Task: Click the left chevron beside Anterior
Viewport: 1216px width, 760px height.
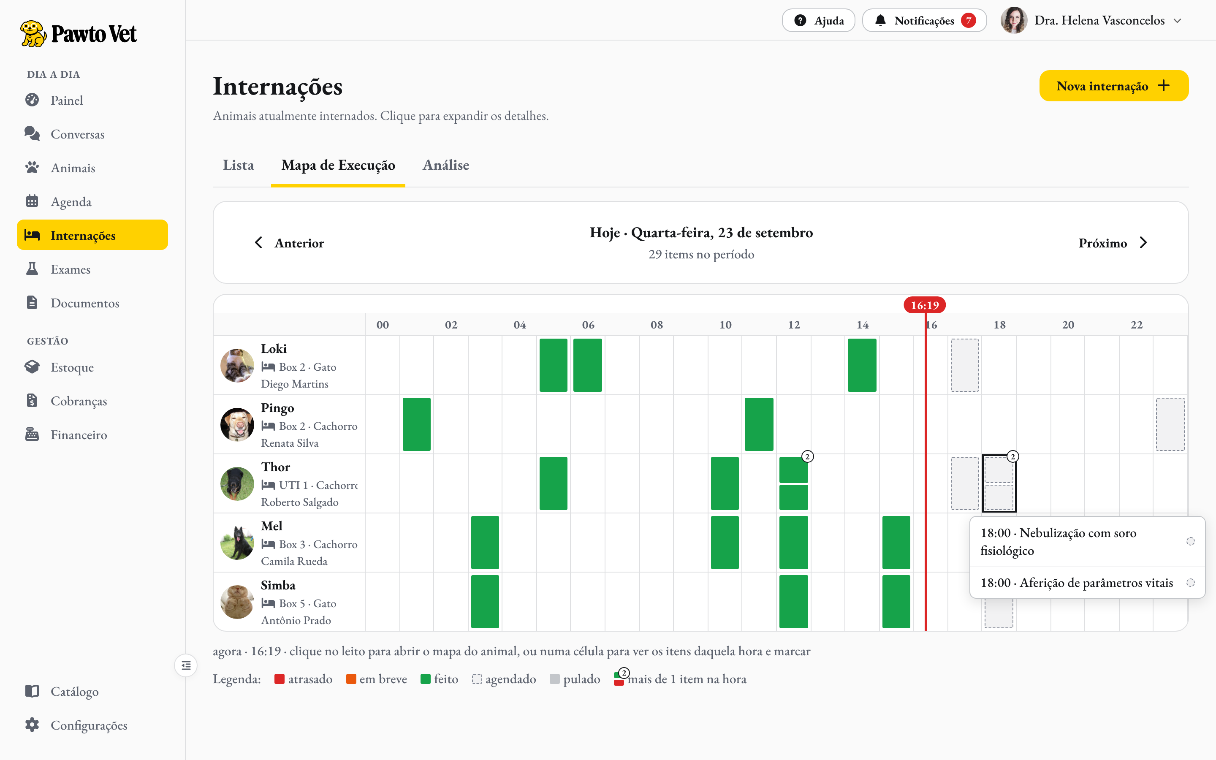Action: coord(259,243)
